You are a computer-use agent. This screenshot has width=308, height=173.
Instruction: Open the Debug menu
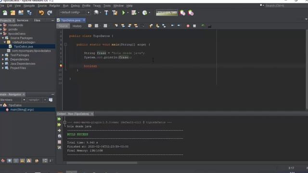click(x=75, y=6)
